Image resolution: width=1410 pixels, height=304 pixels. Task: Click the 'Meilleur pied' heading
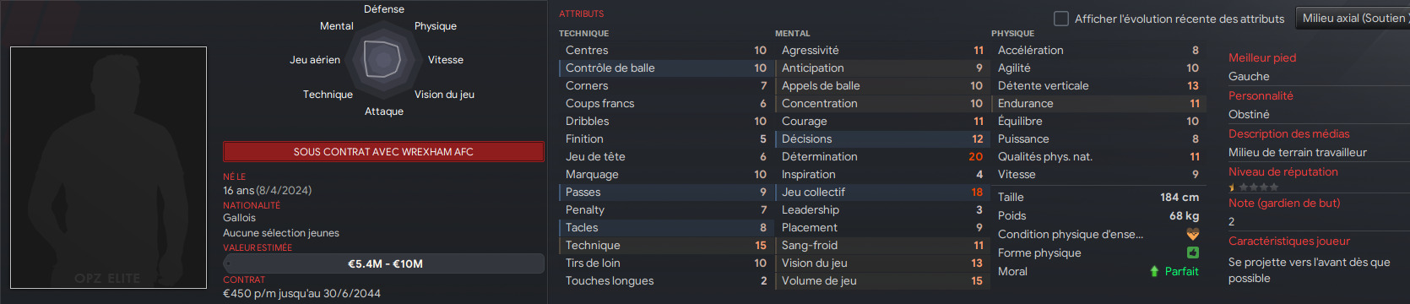coord(1262,57)
